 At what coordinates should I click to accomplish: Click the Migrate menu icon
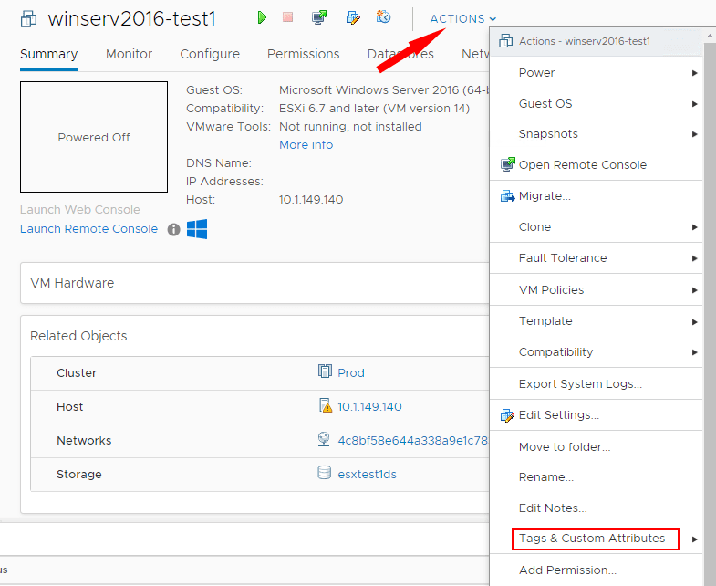click(x=507, y=196)
